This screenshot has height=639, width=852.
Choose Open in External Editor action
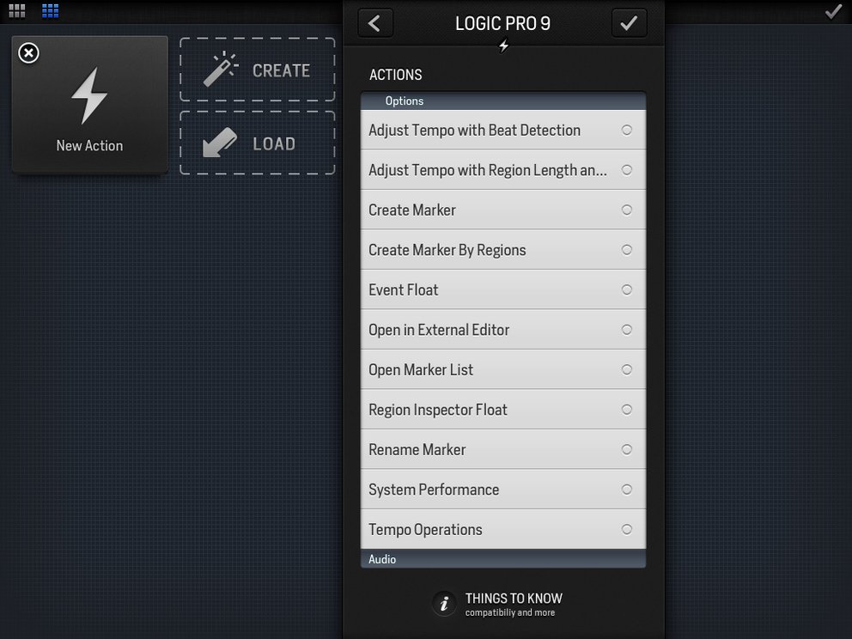(503, 330)
